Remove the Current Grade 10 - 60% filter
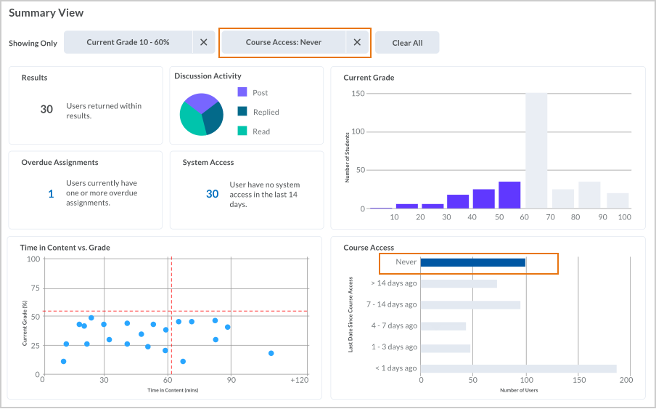Screen dimensions: 656x409 (203, 42)
